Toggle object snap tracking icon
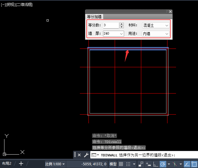 [x=187, y=164]
